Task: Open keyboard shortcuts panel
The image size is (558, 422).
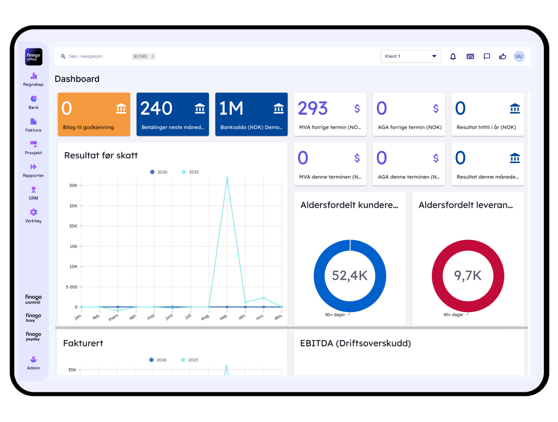Action: [x=470, y=56]
